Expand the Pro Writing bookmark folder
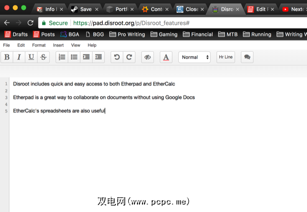The image size is (307, 212). tap(127, 34)
